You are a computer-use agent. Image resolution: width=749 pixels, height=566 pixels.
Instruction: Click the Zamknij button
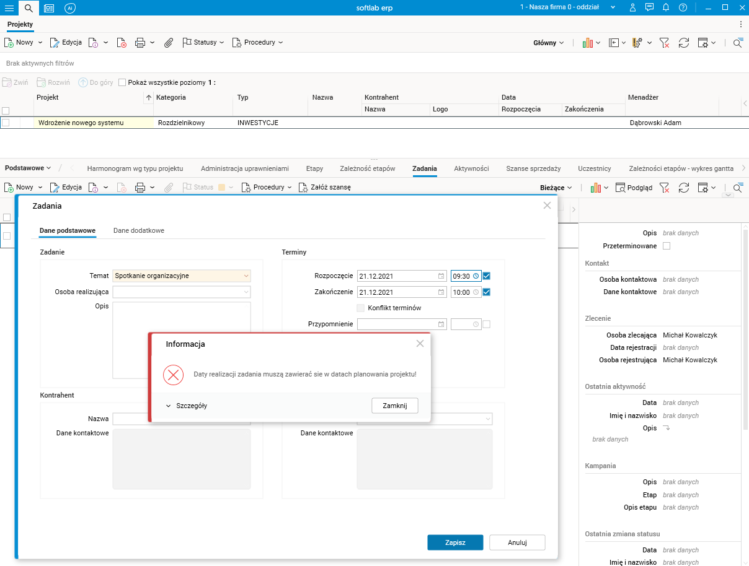(x=395, y=406)
